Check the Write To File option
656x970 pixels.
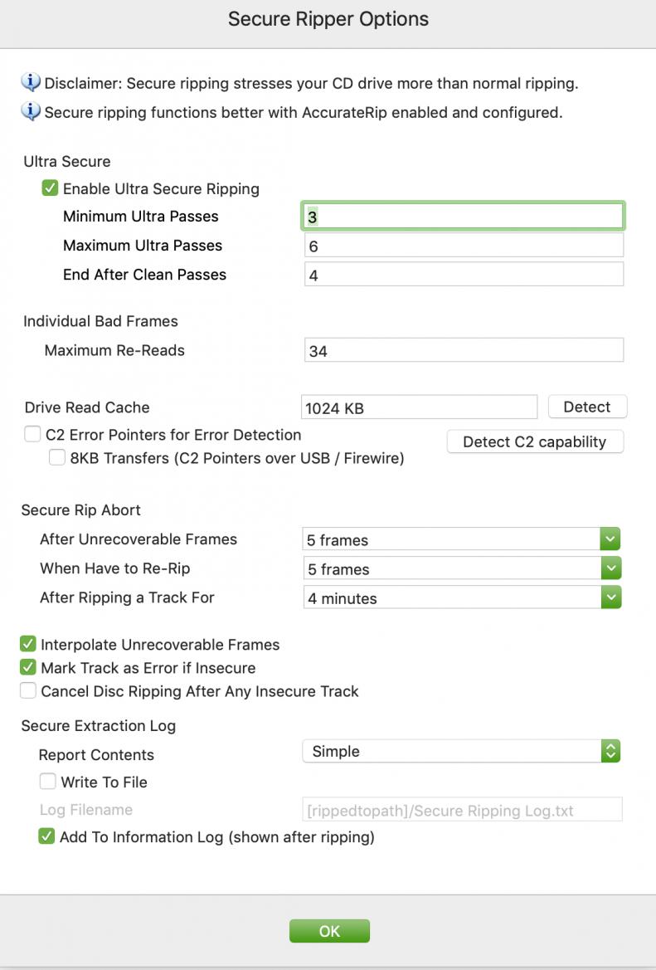(x=48, y=782)
